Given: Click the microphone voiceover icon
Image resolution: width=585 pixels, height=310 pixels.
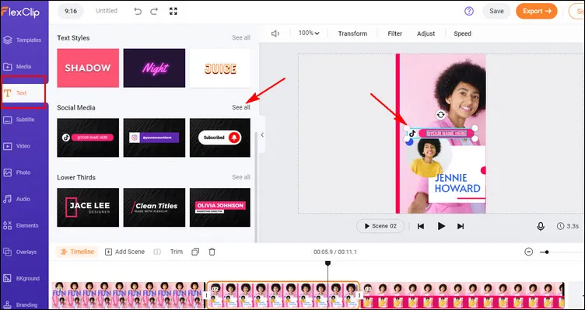Looking at the screenshot, I should pyautogui.click(x=541, y=226).
